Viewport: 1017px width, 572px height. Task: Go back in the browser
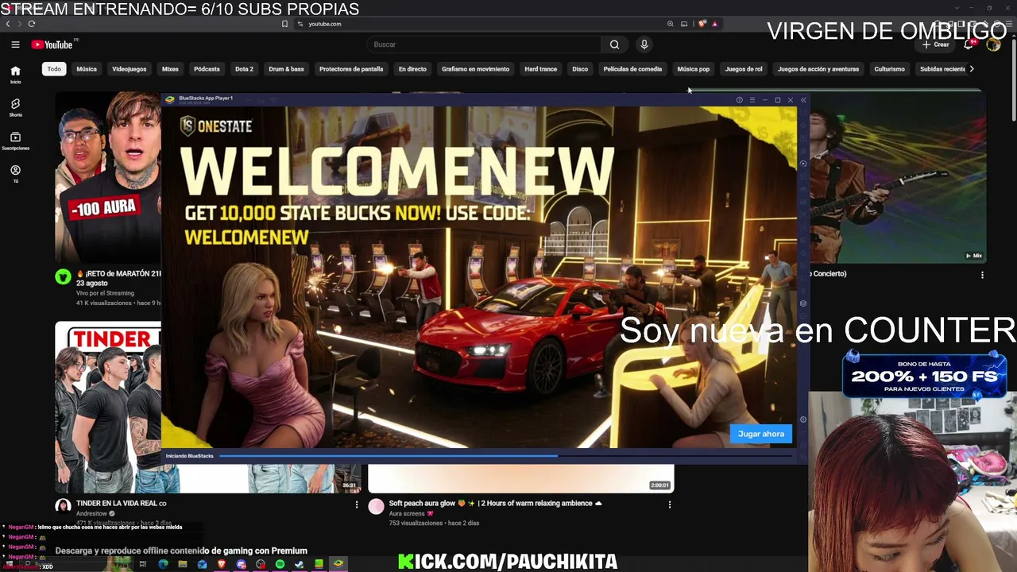tap(8, 24)
